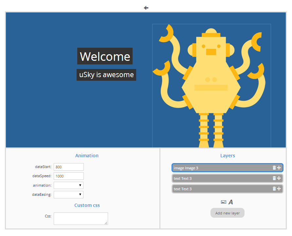Viewport: 292px width, 236px height.
Task: Click the add text layer 'A' icon
Action: tap(231, 202)
